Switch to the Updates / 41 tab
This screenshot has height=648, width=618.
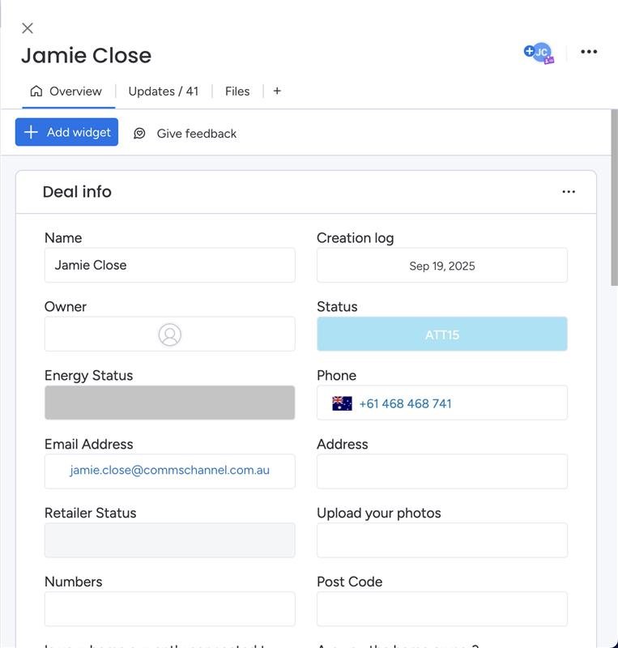[163, 92]
